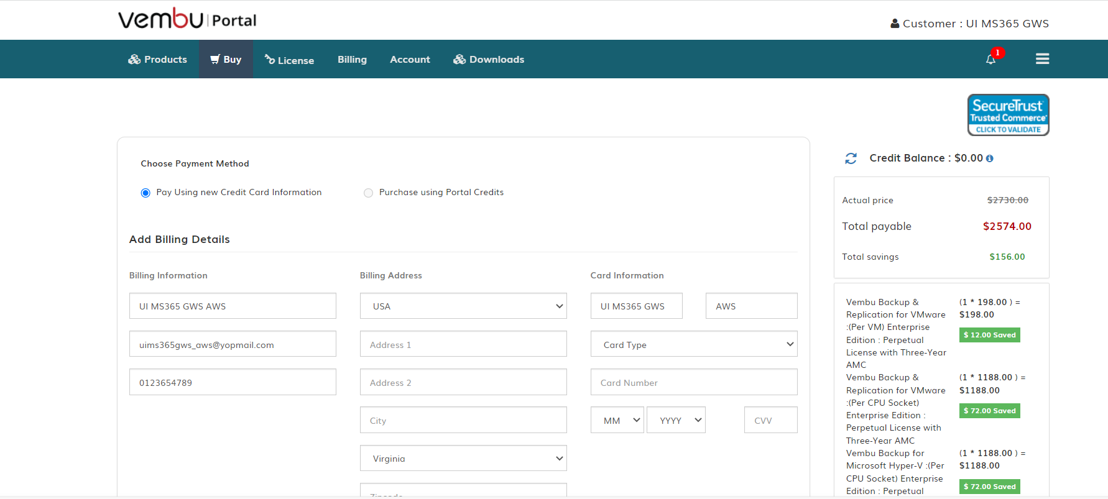The width and height of the screenshot is (1108, 499).
Task: Open the Virginia state dropdown
Action: coord(463,458)
